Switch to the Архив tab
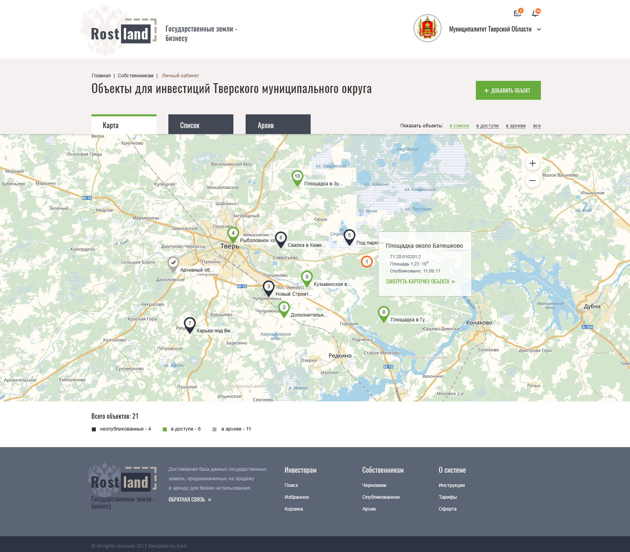Viewport: 630px width, 552px height. coord(278,124)
